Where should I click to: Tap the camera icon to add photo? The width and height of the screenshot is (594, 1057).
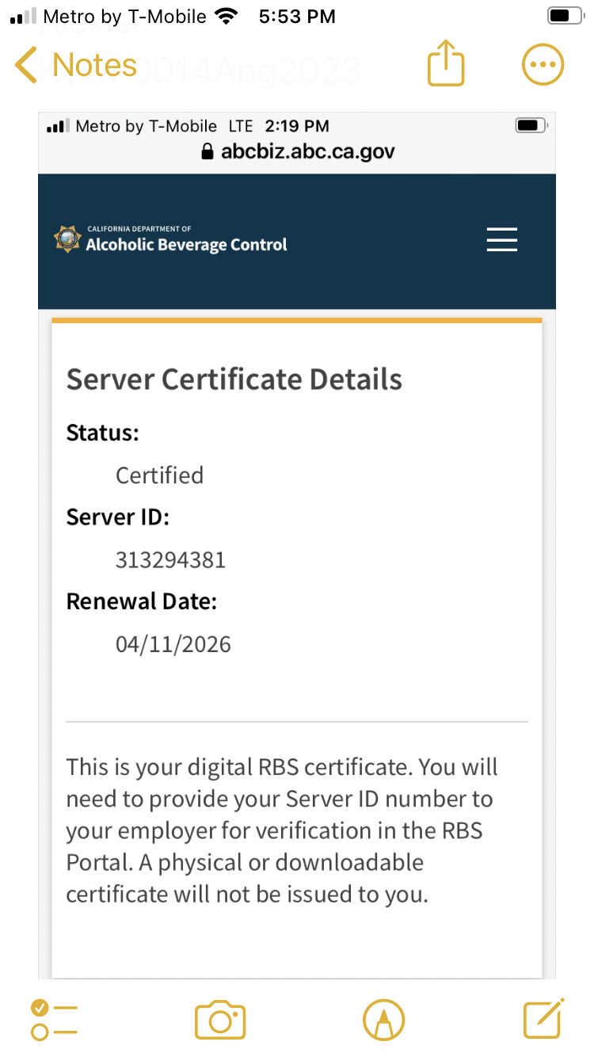click(x=220, y=1019)
